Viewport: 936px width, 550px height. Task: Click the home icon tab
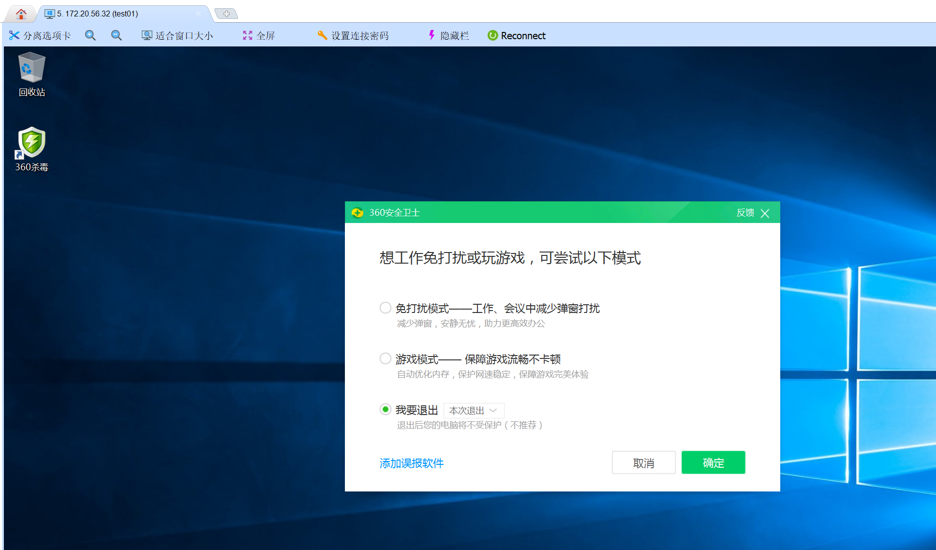(21, 14)
